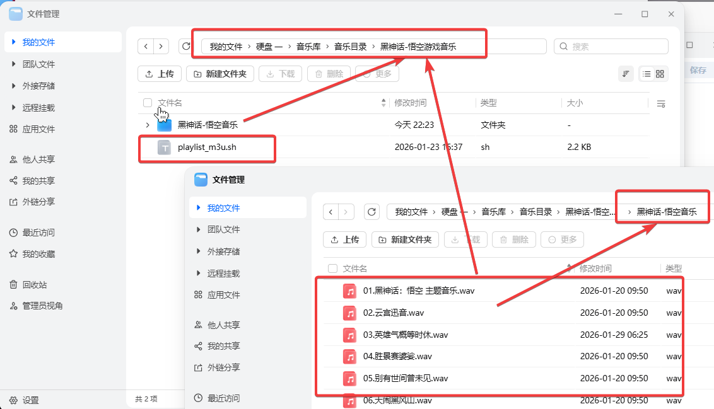Open 我的共享 in the rear window's sidebar

(38, 181)
